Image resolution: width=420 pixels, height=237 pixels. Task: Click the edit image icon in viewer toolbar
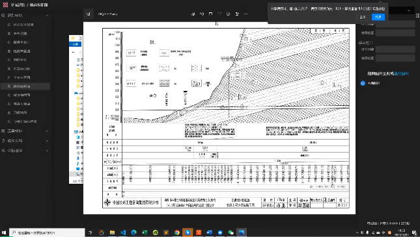[x=193, y=14]
